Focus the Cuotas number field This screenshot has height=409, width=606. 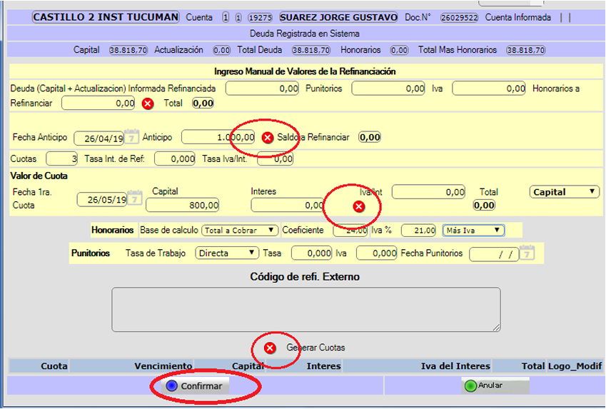[x=62, y=159]
